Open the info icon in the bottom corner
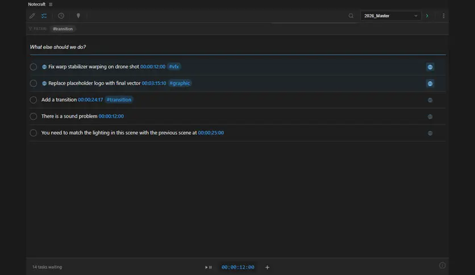 coord(442,265)
